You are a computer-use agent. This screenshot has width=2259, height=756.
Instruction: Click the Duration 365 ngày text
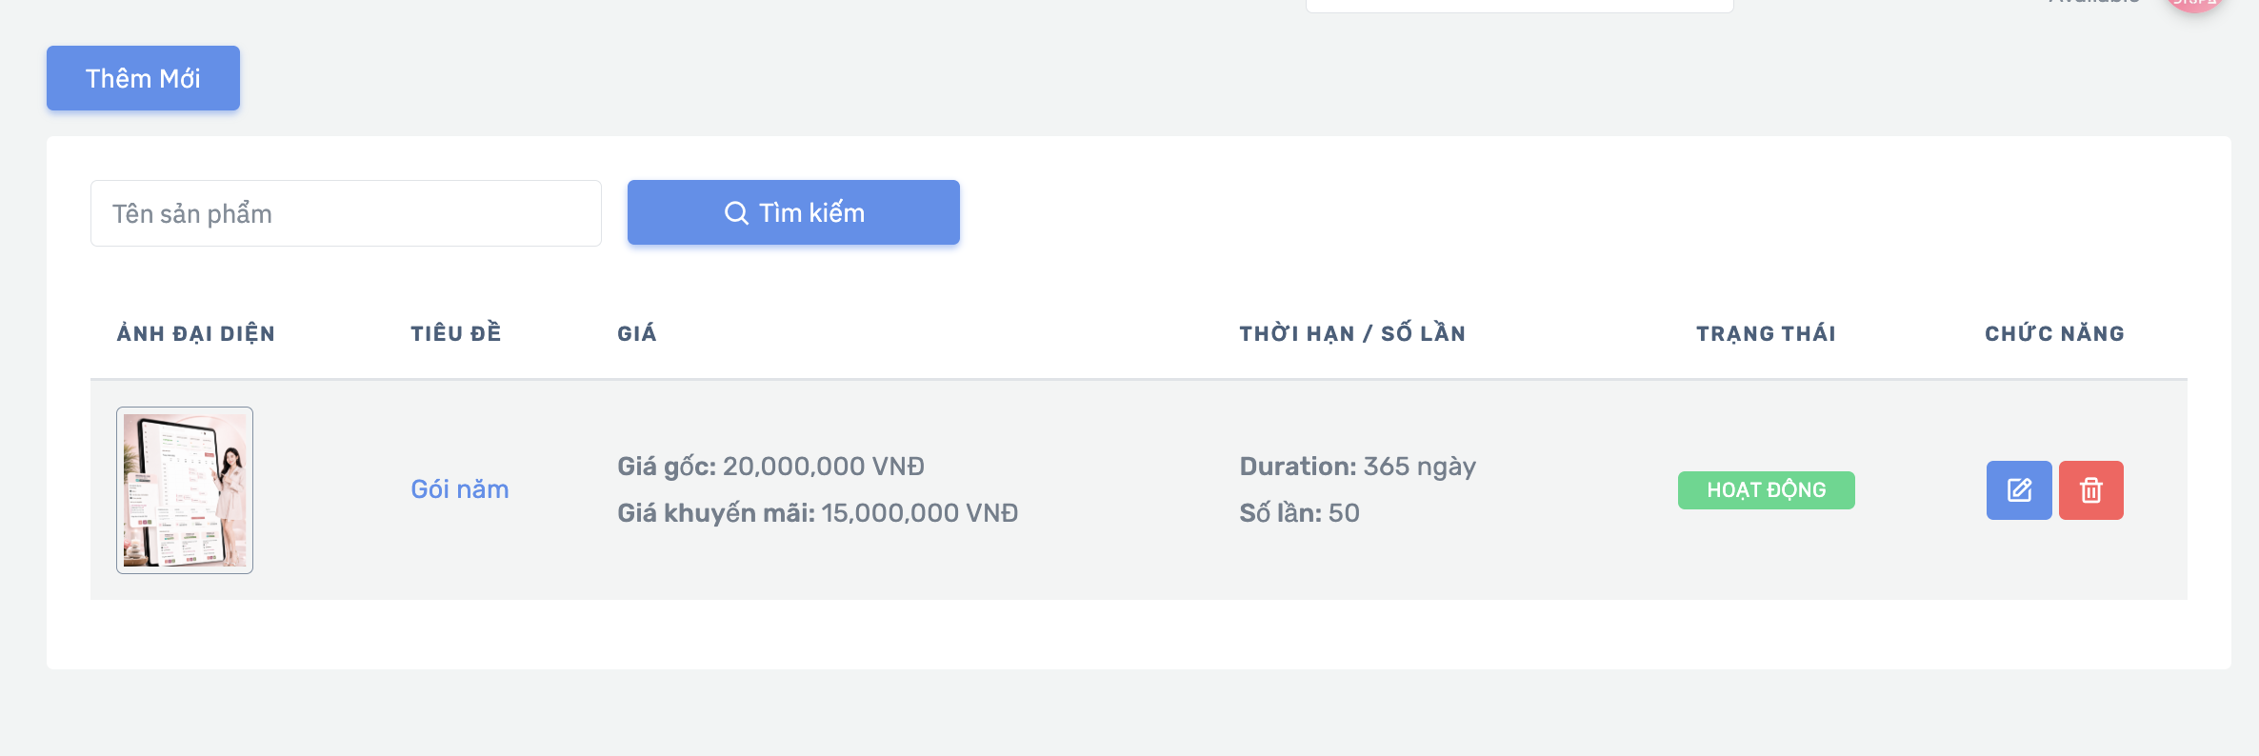pos(1358,467)
